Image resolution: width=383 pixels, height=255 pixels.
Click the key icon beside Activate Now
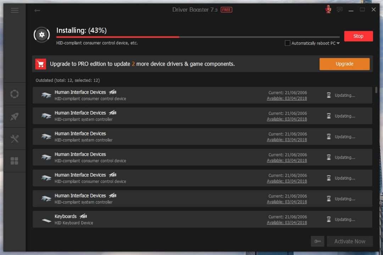click(x=317, y=241)
